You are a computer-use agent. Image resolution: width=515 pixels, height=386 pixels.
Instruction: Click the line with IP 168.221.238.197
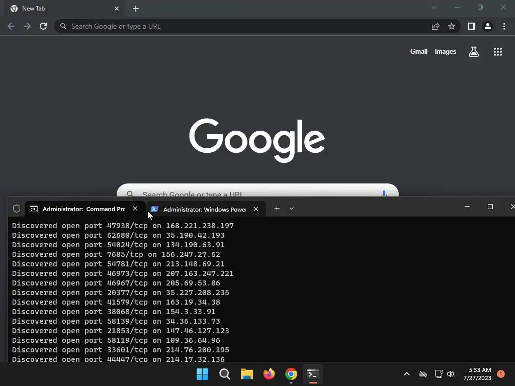click(x=123, y=226)
